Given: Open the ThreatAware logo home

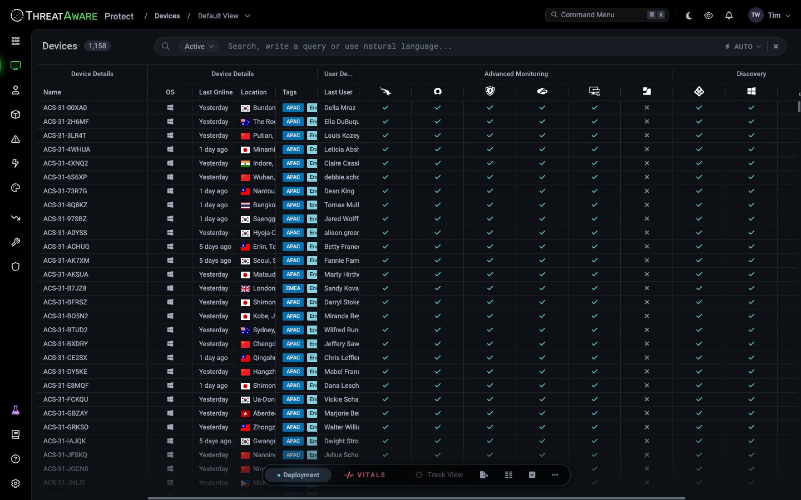Looking at the screenshot, I should pyautogui.click(x=54, y=16).
